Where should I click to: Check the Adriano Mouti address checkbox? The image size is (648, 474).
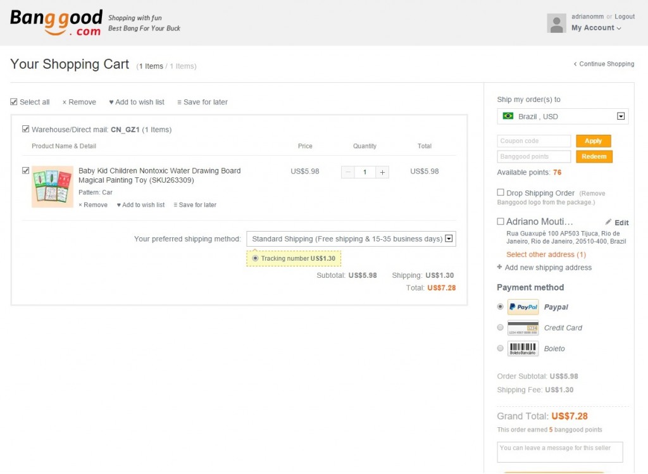(501, 221)
